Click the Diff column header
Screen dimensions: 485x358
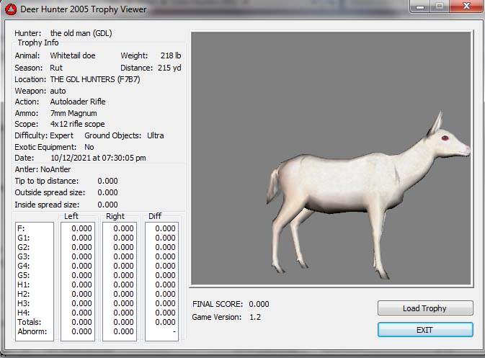coord(155,216)
